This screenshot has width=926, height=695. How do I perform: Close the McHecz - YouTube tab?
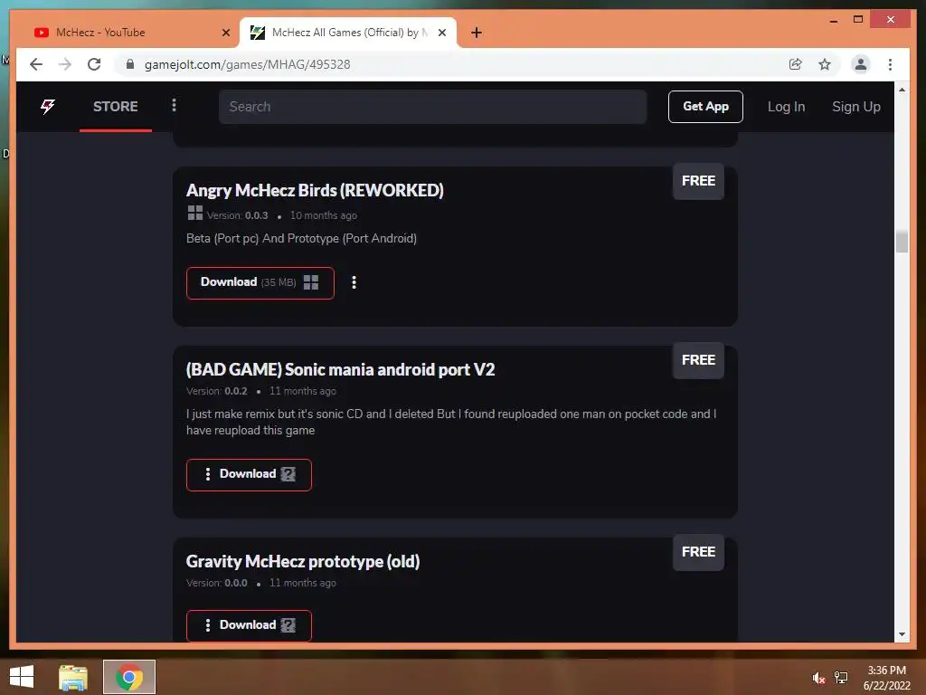pos(226,33)
